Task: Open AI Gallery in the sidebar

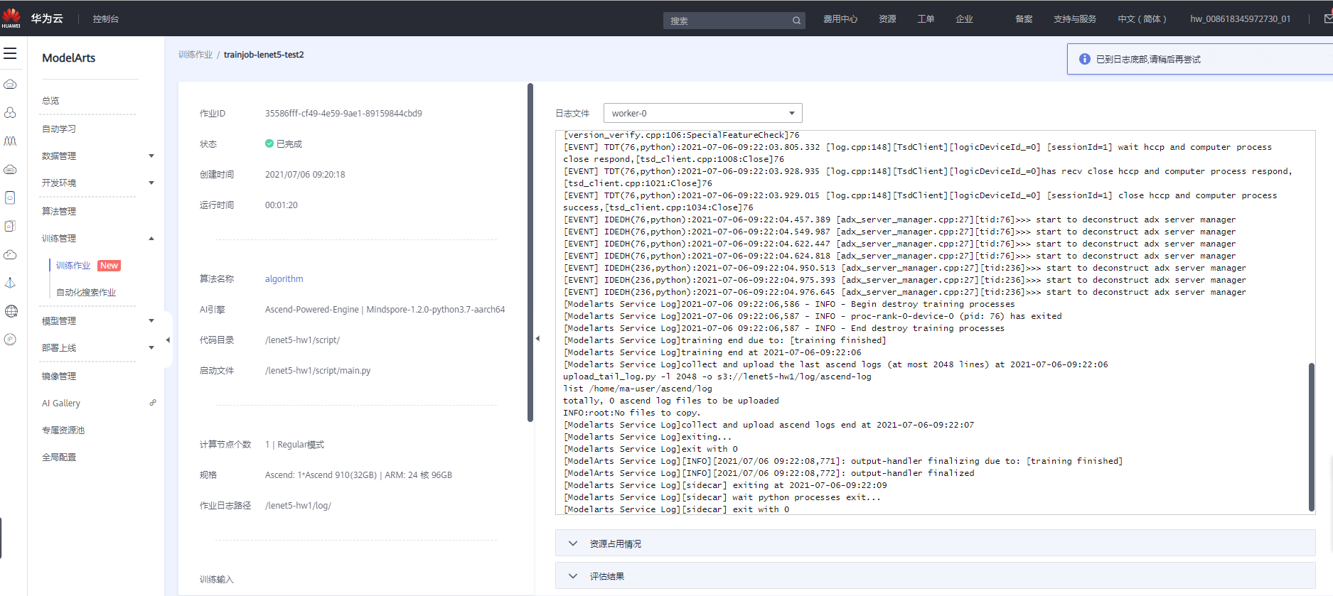Action: [x=61, y=403]
